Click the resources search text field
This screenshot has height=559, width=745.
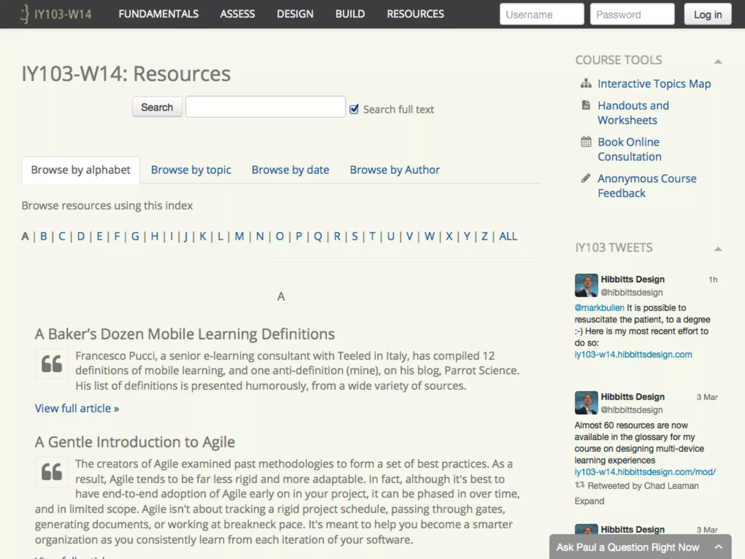[x=265, y=107]
